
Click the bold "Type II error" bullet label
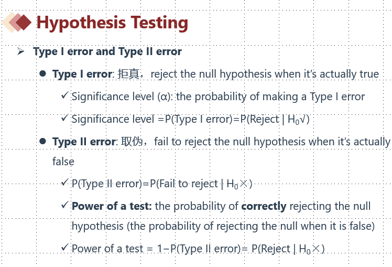(84, 142)
